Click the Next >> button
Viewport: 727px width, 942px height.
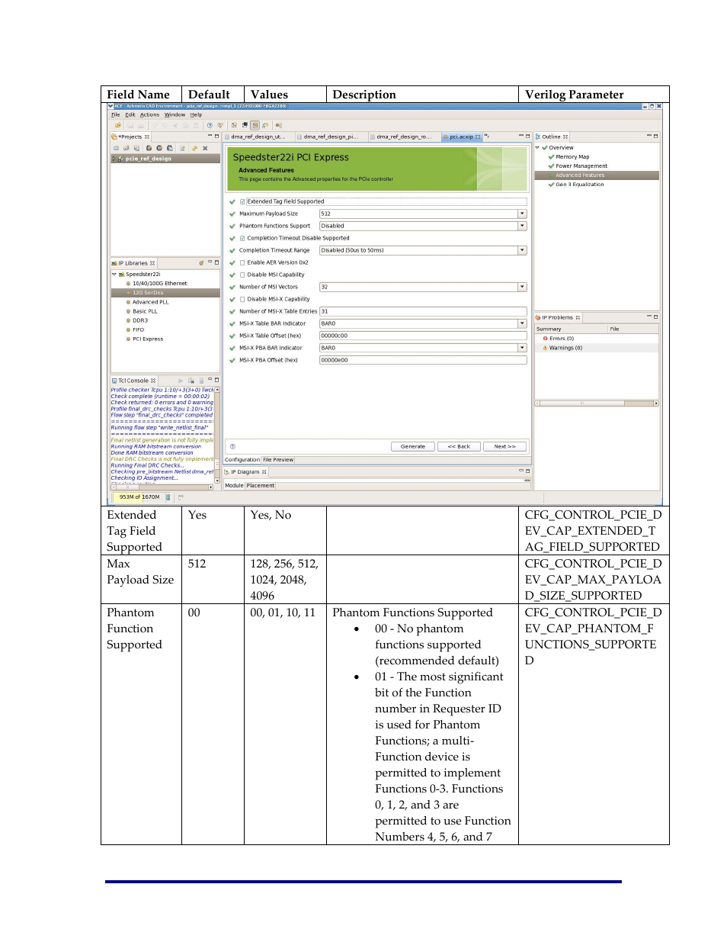click(x=504, y=446)
